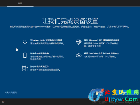
Task: Click the Windows Hello smiley face icon
Action: [x=25, y=42]
